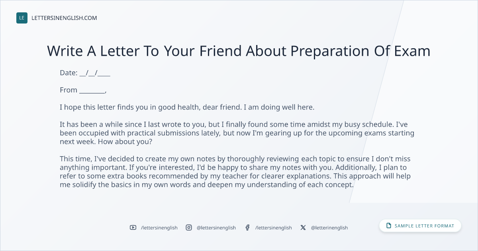Open the LETTERSINENGLISH.COM site link
This screenshot has height=251, width=478.
(x=64, y=18)
